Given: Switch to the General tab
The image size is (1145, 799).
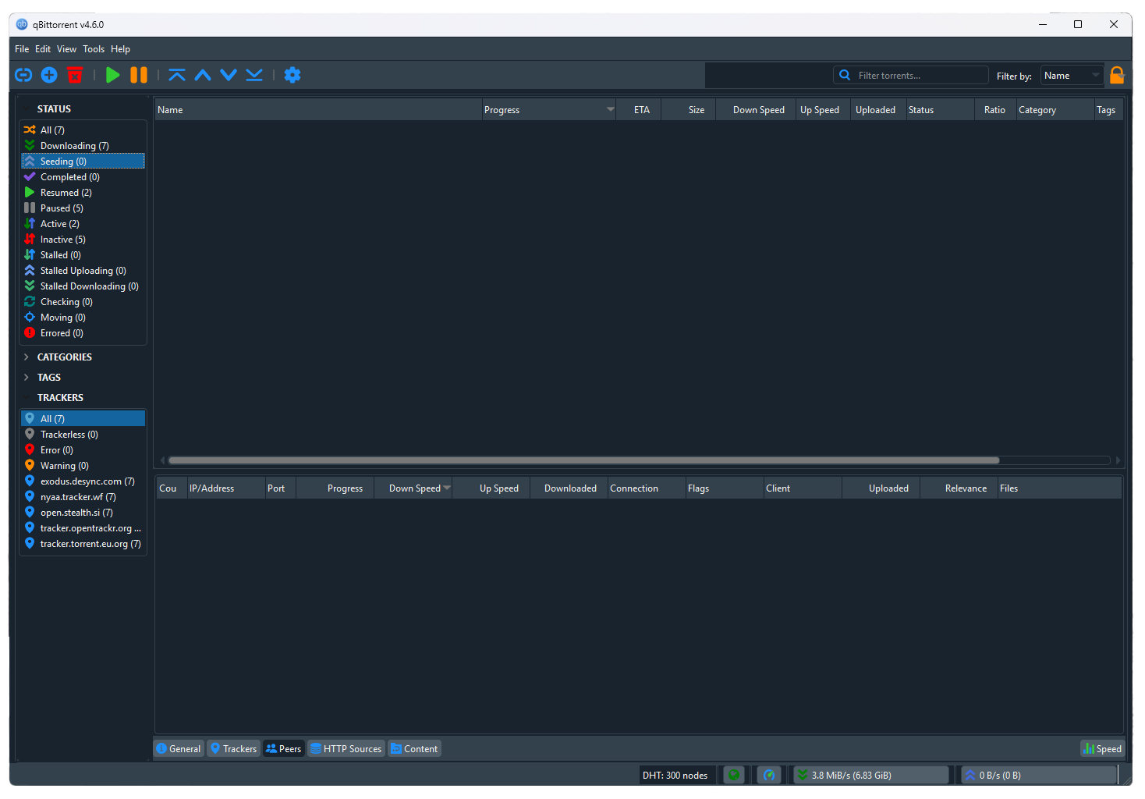Looking at the screenshot, I should point(179,749).
